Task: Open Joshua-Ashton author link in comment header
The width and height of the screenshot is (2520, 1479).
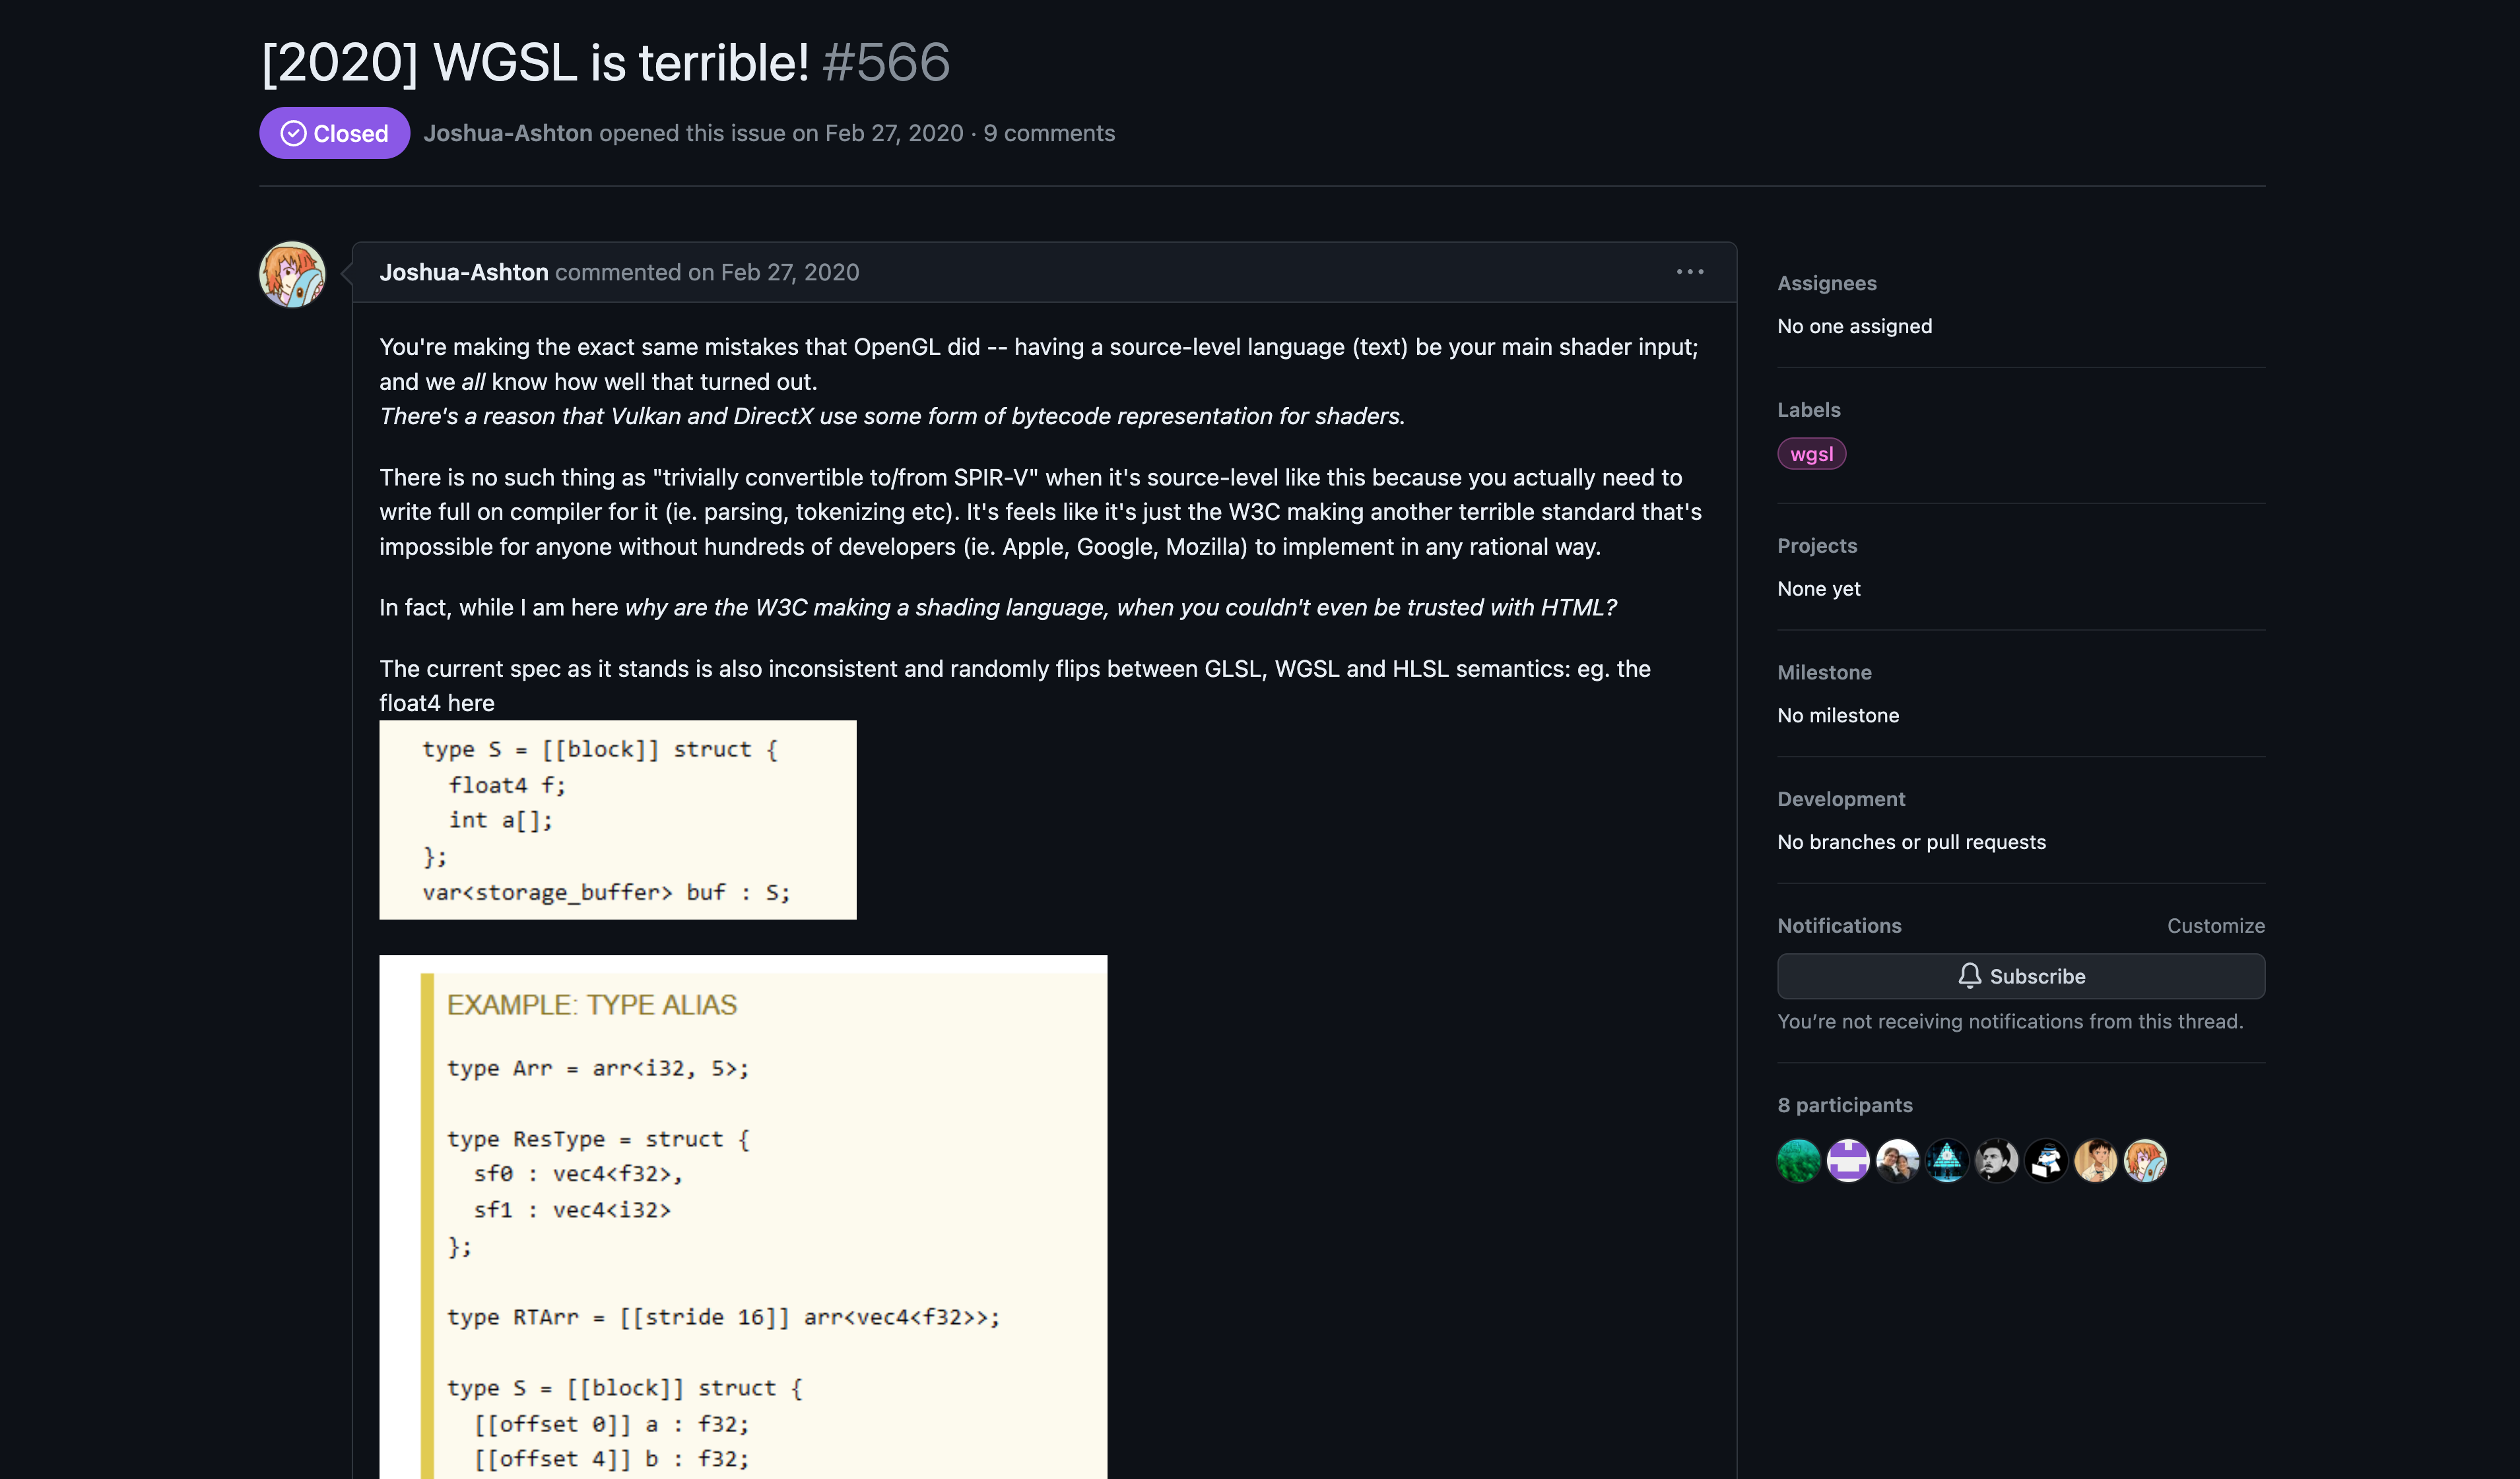Action: [x=463, y=272]
